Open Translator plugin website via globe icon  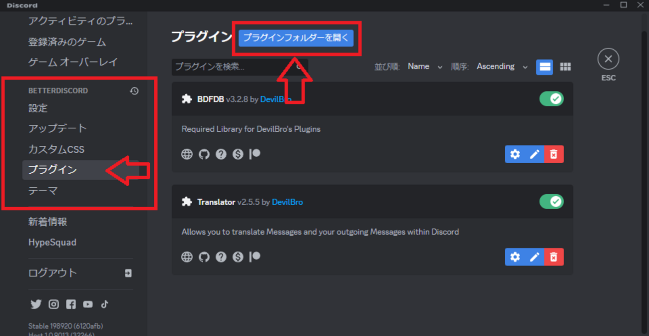(x=187, y=257)
